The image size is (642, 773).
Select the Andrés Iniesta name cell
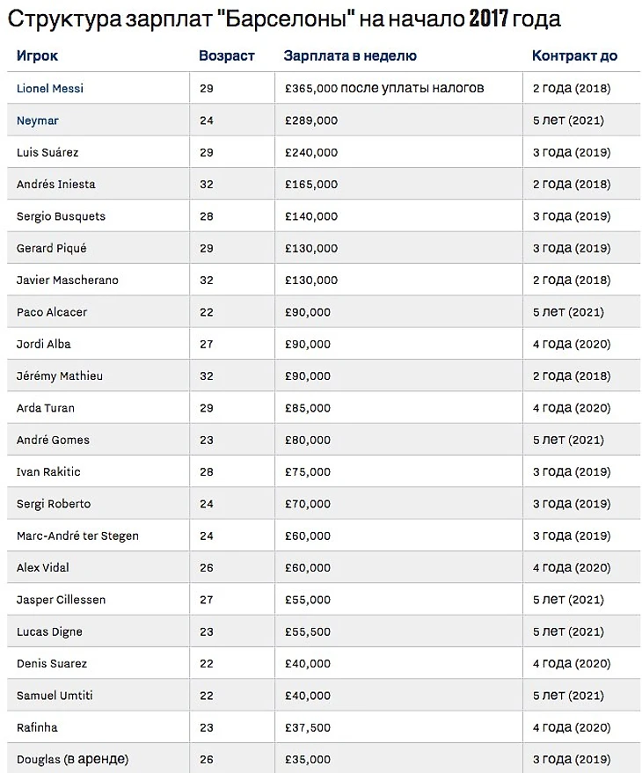tap(56, 185)
